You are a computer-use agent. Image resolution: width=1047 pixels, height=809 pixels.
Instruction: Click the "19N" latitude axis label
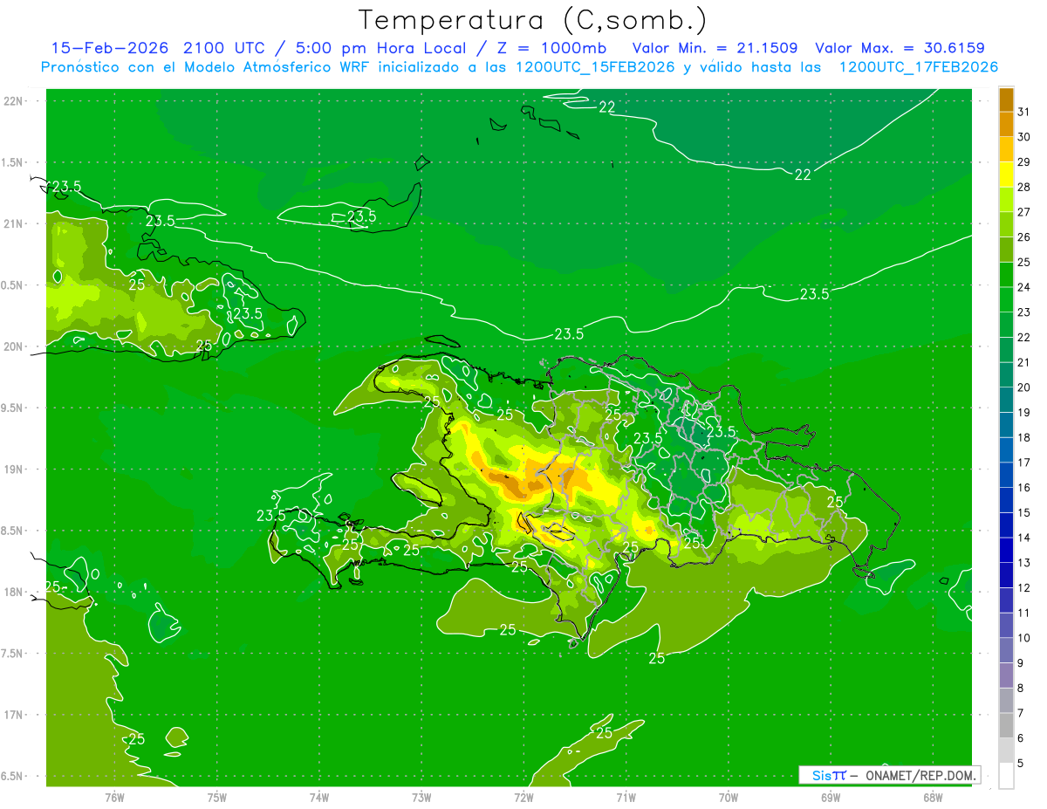13,470
